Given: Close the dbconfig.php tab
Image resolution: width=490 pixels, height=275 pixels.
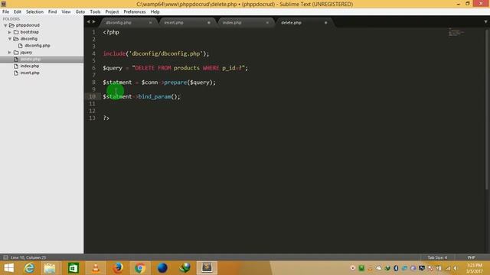Looking at the screenshot, I should (x=150, y=22).
